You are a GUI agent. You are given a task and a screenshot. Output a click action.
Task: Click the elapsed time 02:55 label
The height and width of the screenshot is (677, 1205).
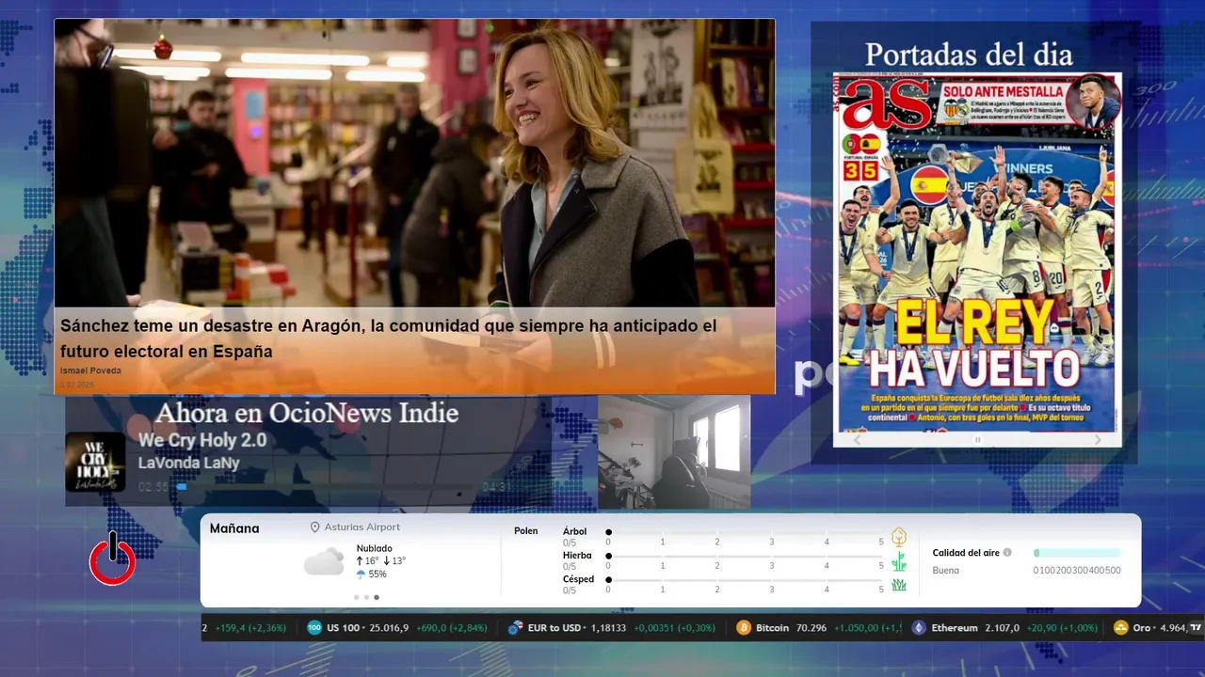pos(153,487)
